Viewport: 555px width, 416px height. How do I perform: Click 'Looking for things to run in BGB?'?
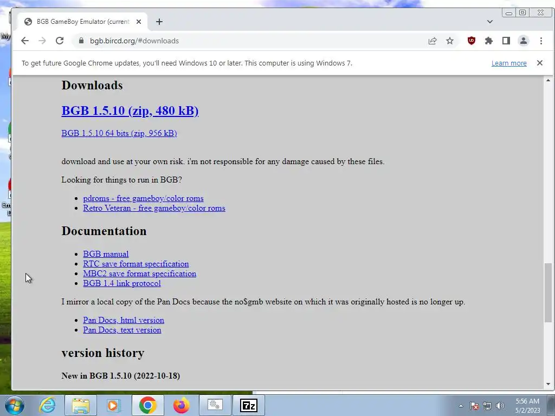(x=121, y=180)
